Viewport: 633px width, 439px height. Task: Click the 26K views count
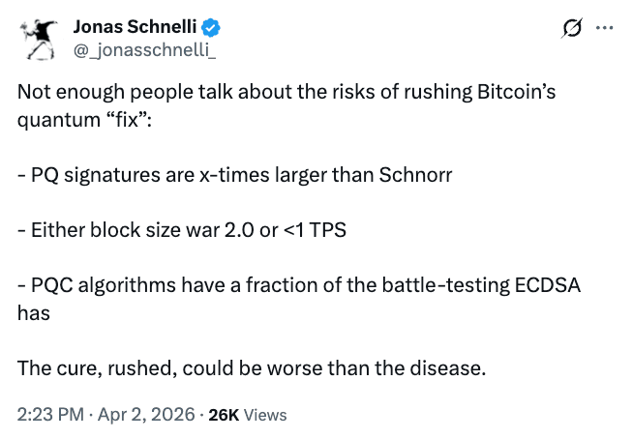(x=224, y=414)
